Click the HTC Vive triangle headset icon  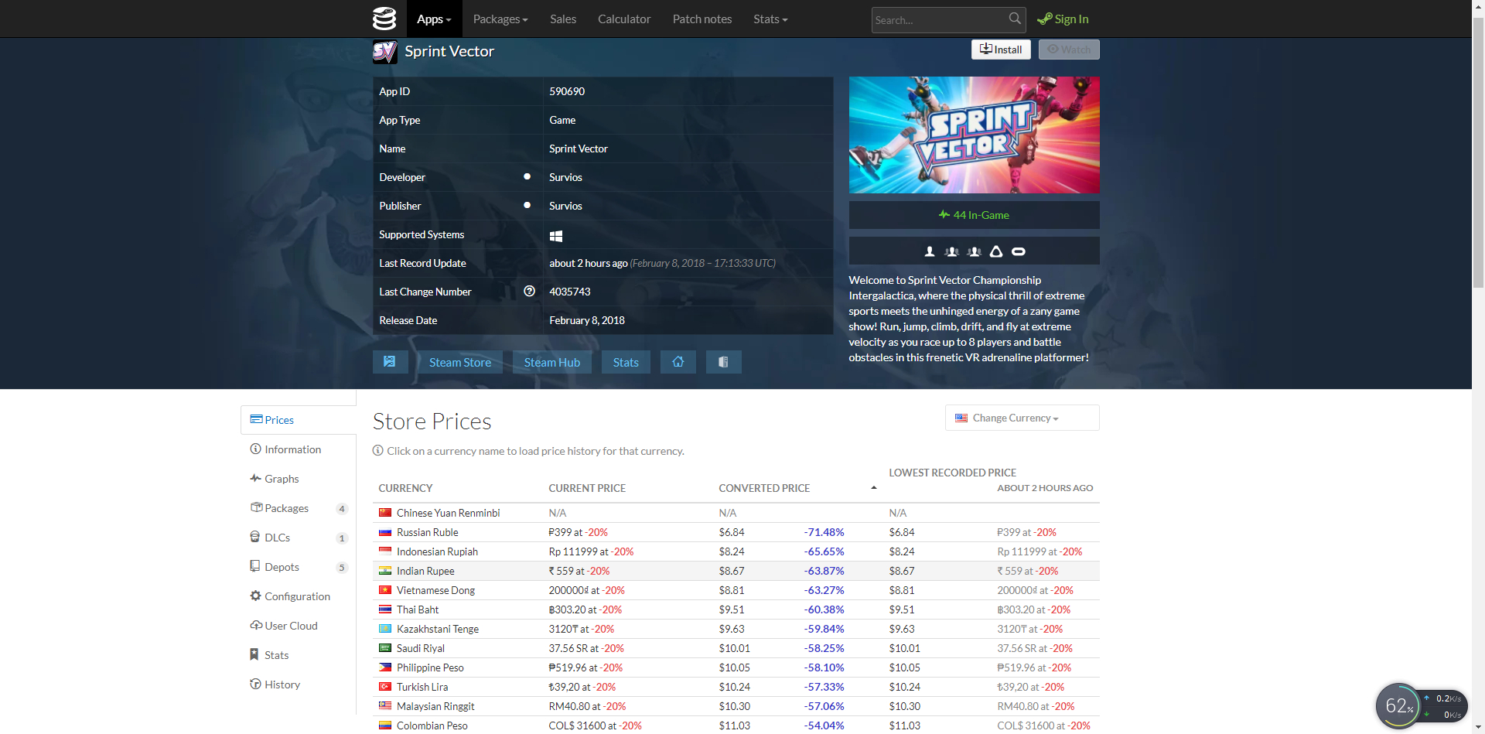point(996,251)
